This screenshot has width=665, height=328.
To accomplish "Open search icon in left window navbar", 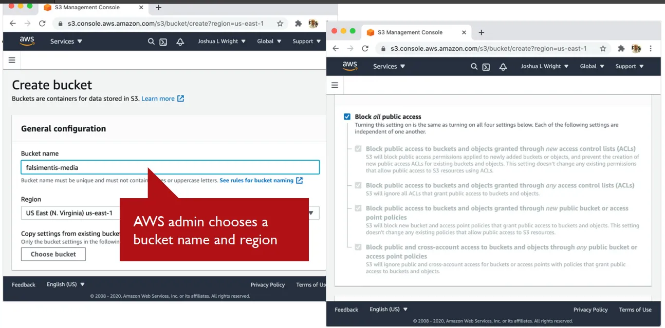I will pos(151,42).
